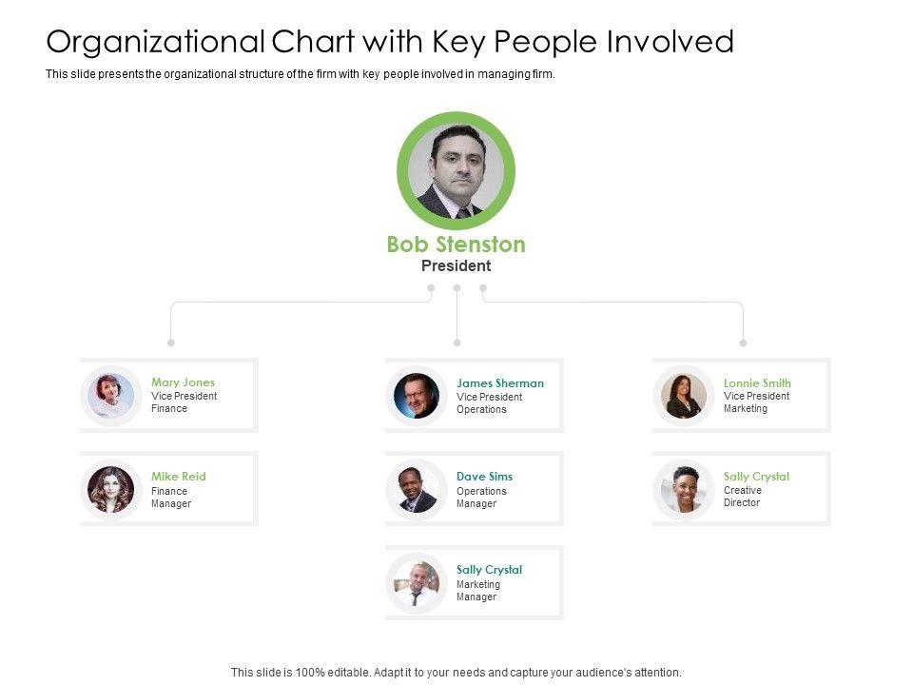
Task: Select the President title text
Action: click(x=456, y=266)
